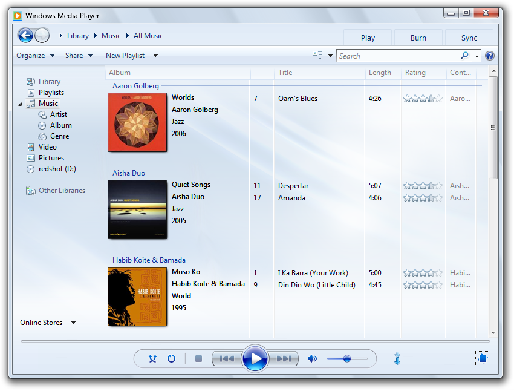Click Music in the breadcrumb
This screenshot has width=514, height=391.
[x=111, y=36]
